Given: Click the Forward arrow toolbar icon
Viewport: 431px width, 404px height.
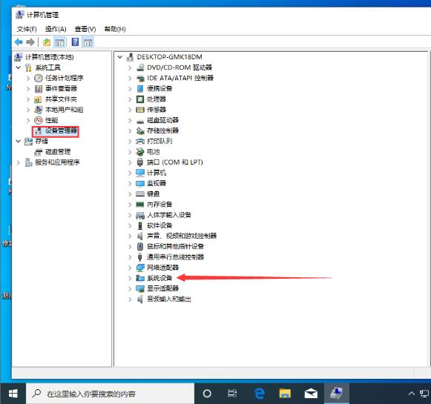Looking at the screenshot, I should pyautogui.click(x=30, y=42).
